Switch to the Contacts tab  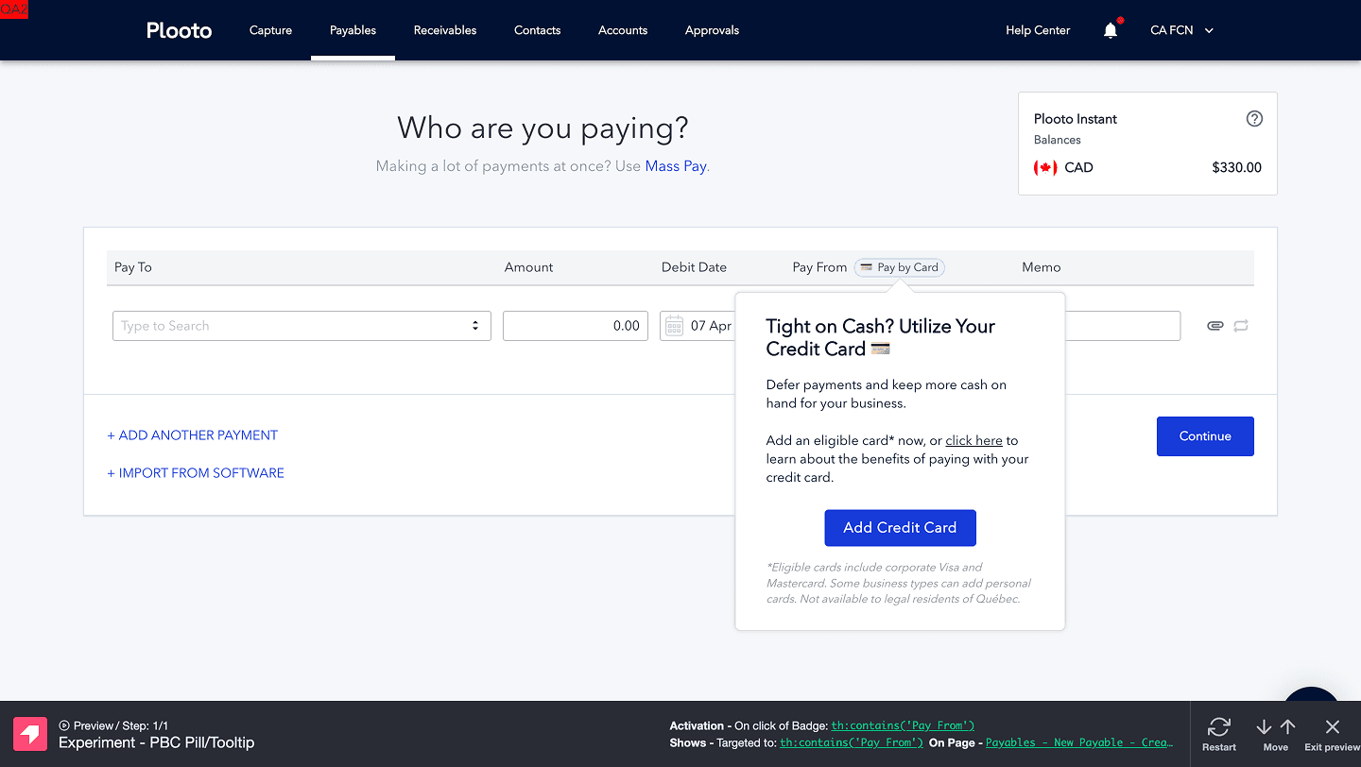pos(538,30)
